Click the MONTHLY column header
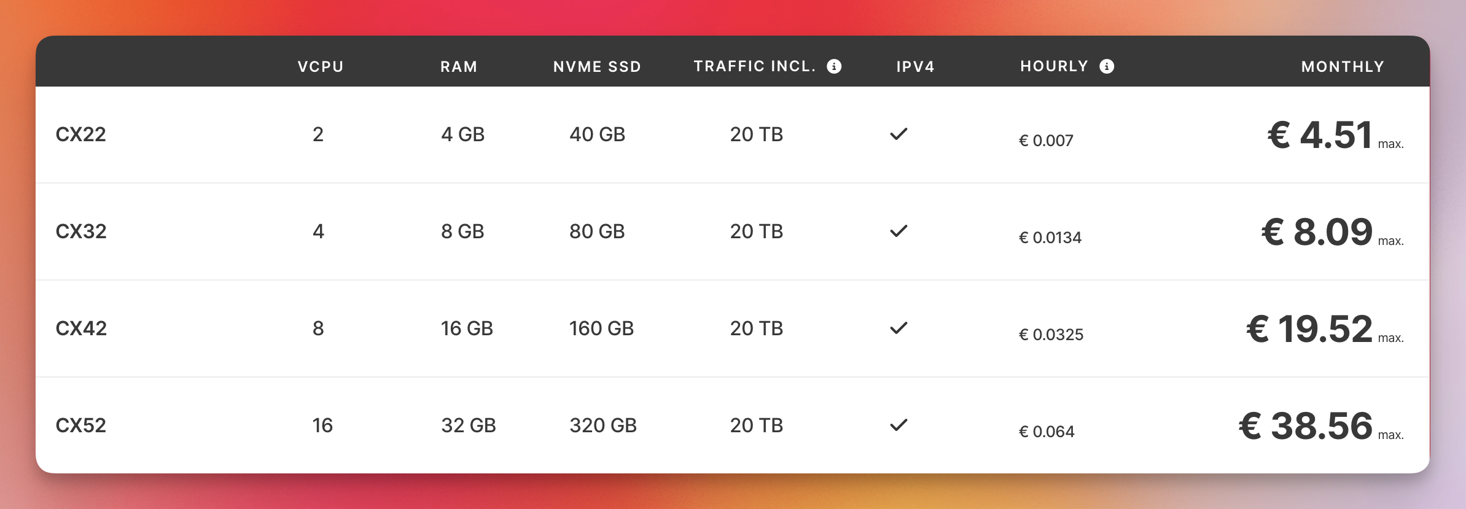 pos(1343,67)
